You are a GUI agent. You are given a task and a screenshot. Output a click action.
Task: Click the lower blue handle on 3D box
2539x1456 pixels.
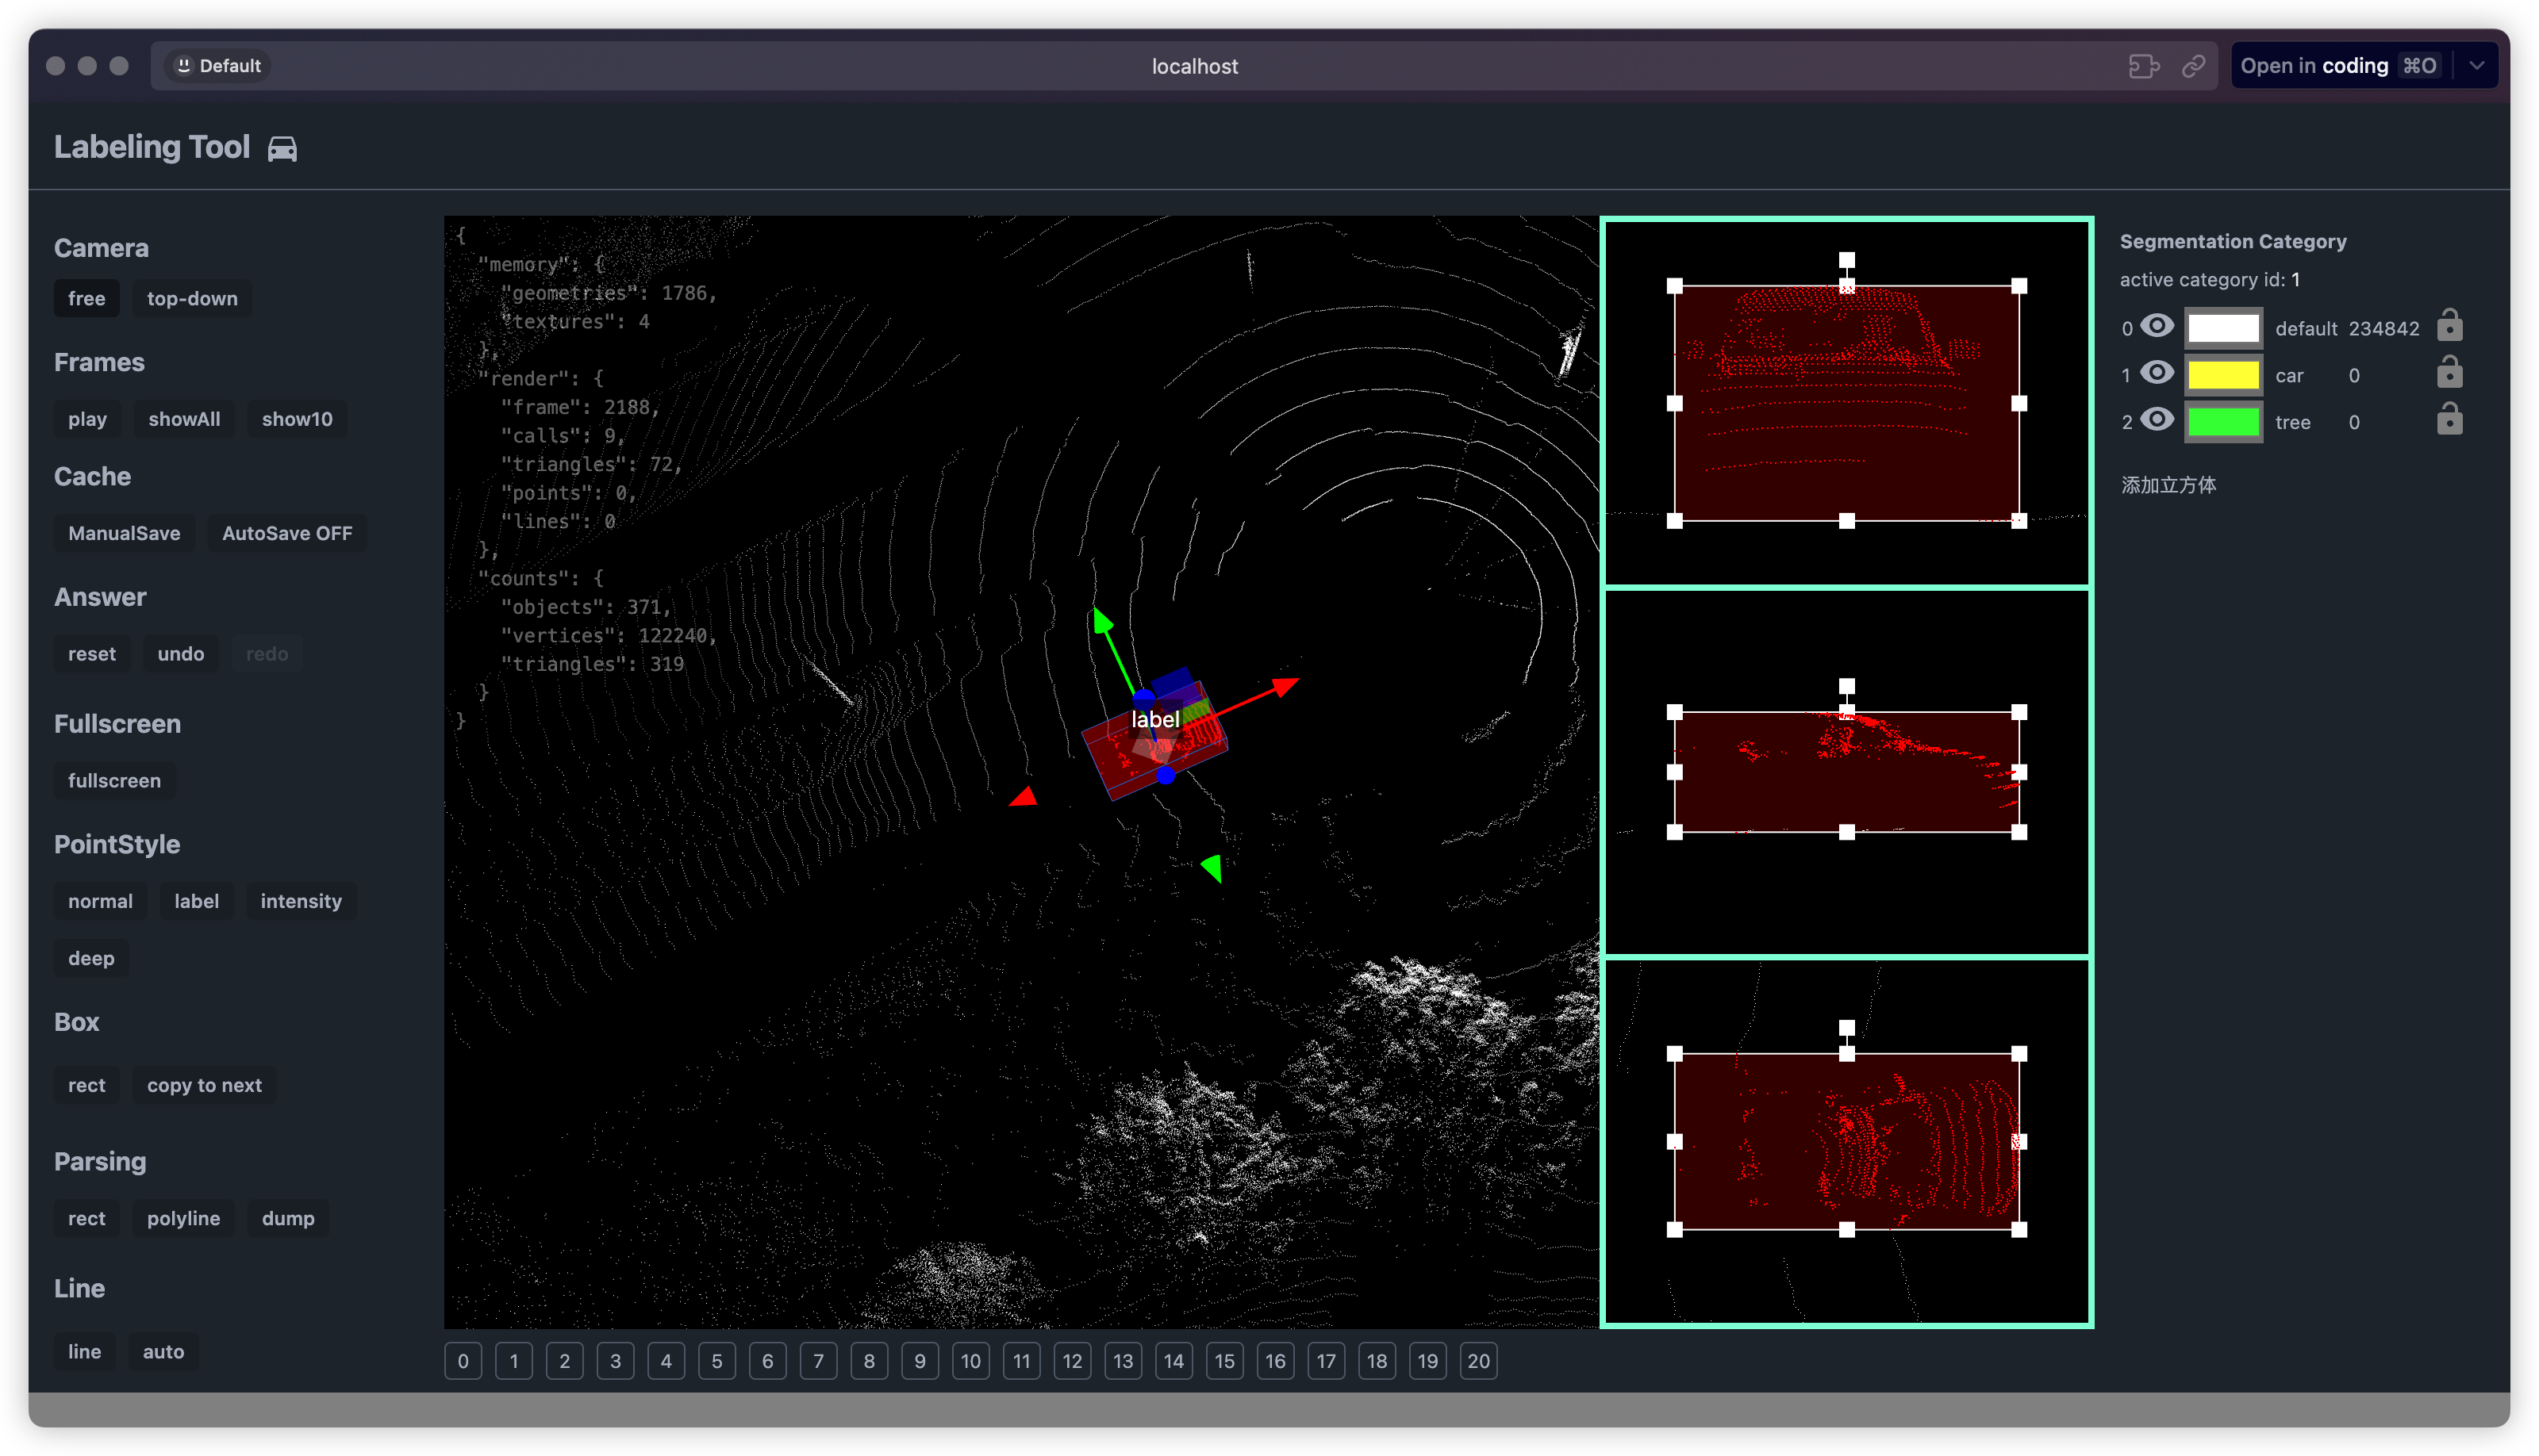(1166, 775)
